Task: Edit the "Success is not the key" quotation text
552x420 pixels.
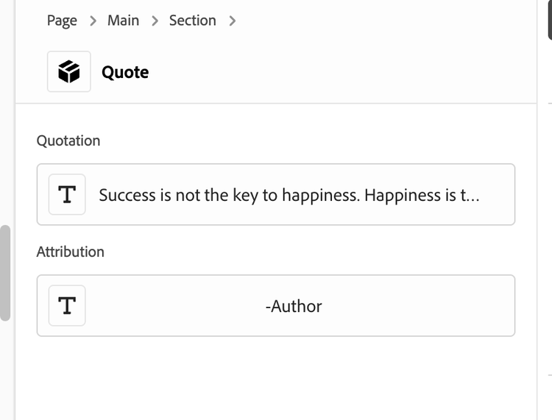Action: pos(289,195)
